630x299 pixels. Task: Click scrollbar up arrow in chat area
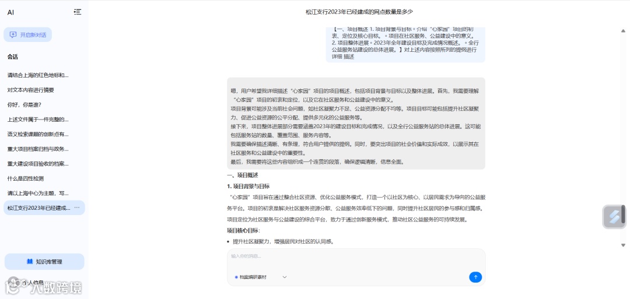(x=623, y=30)
